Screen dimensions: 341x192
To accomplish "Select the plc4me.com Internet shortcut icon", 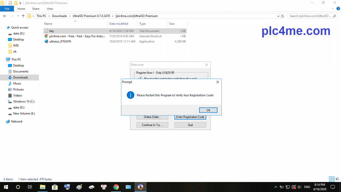I will click(46, 36).
